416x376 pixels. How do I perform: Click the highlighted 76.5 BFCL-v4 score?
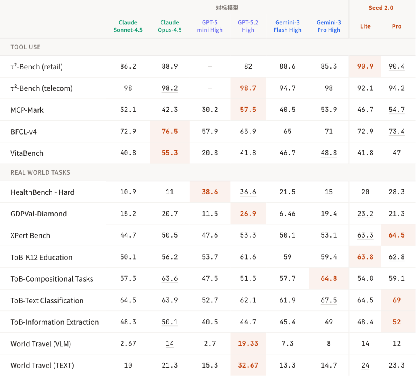tap(169, 131)
